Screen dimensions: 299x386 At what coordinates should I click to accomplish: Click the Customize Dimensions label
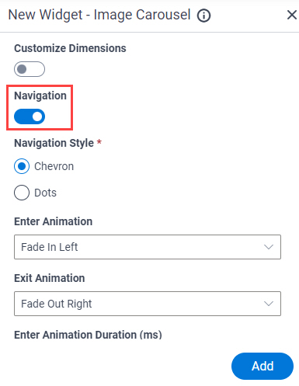click(70, 48)
